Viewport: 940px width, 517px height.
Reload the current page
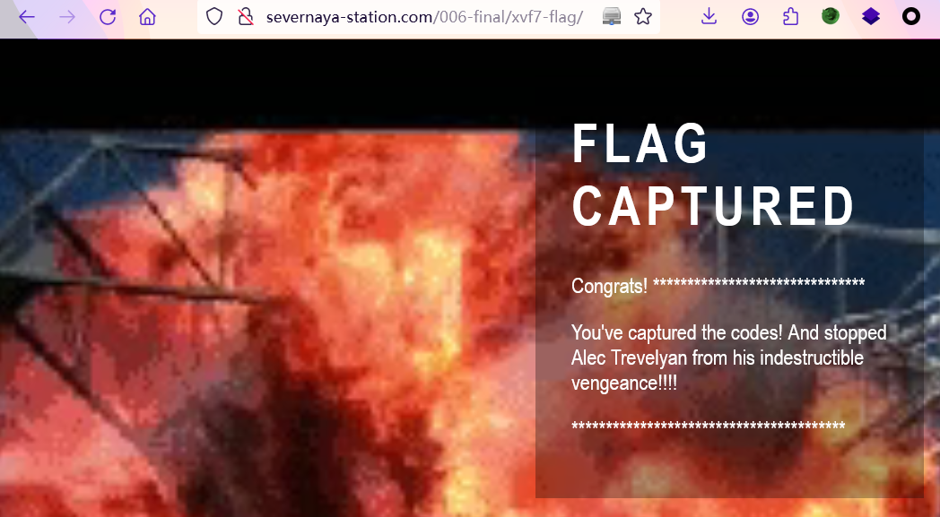108,17
